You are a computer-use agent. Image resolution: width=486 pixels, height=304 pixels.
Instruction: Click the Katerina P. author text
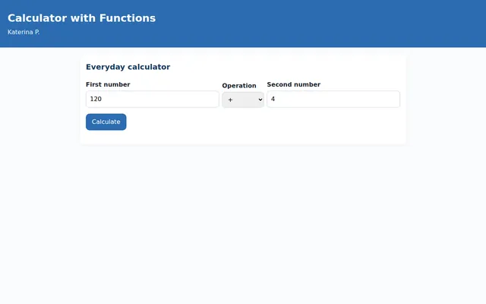coord(24,32)
